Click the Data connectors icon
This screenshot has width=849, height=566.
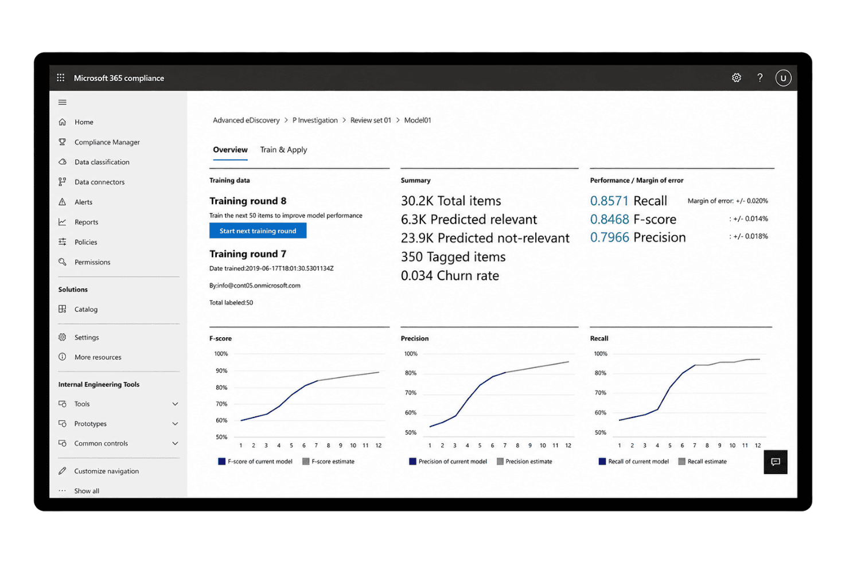(63, 182)
